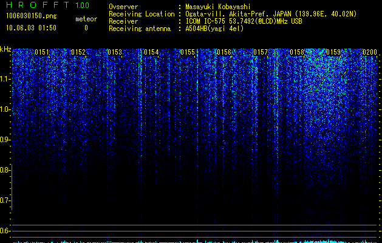The image size is (382, 243).
Task: Click the kHz axis unit label
Action: tap(5, 49)
